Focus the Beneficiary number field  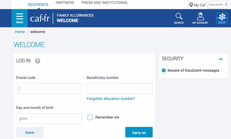tap(119, 89)
